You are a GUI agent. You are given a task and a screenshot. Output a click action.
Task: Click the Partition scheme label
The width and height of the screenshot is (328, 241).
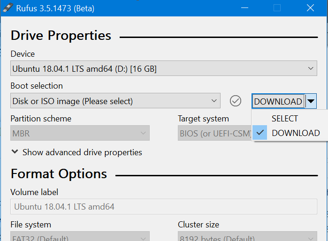pyautogui.click(x=41, y=119)
